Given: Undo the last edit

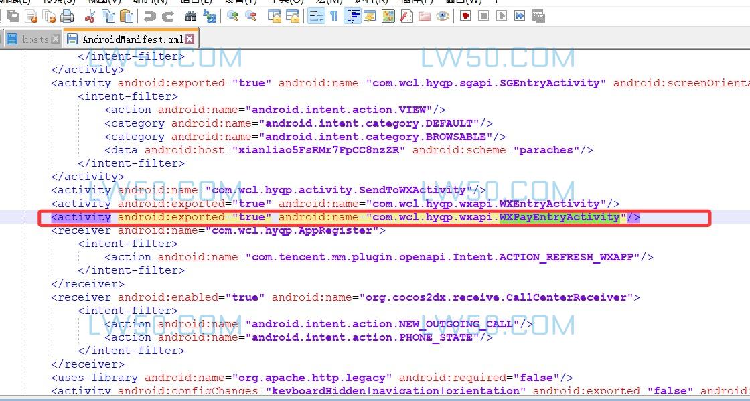Looking at the screenshot, I should pos(149,16).
